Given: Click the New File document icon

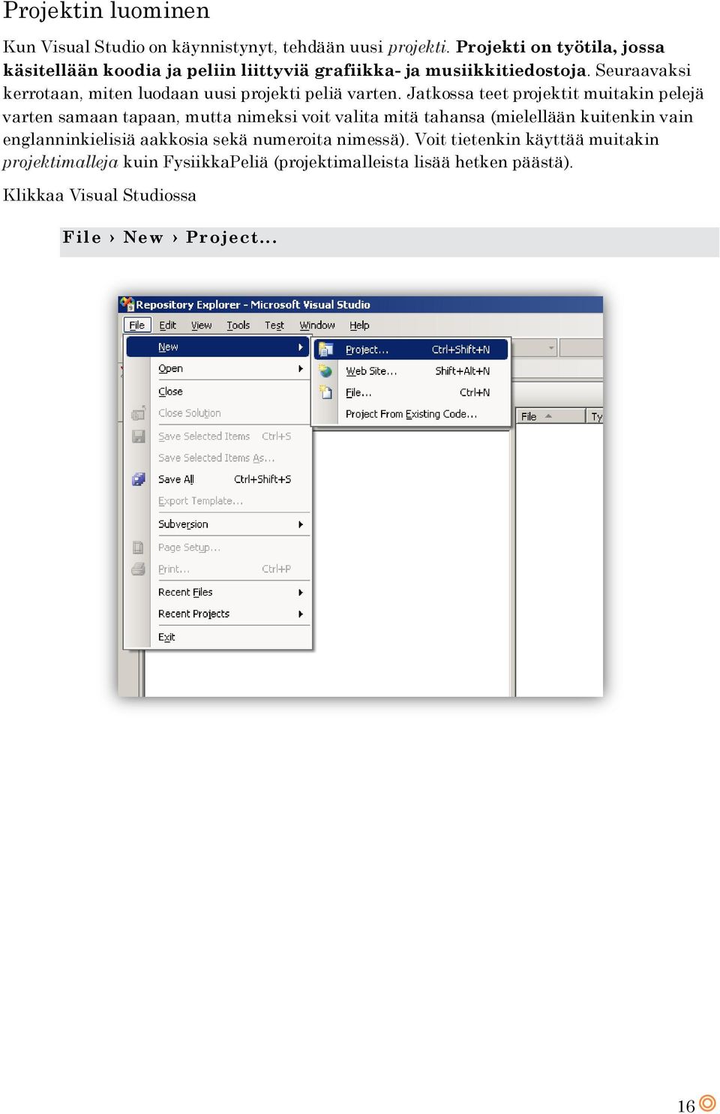Looking at the screenshot, I should 325,392.
